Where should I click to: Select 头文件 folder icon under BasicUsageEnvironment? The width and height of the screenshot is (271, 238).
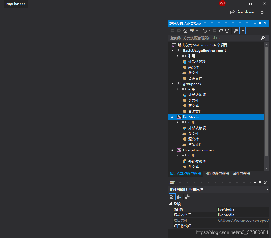coord(184,67)
